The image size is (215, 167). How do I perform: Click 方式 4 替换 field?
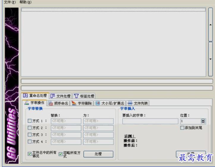click(x=66, y=142)
